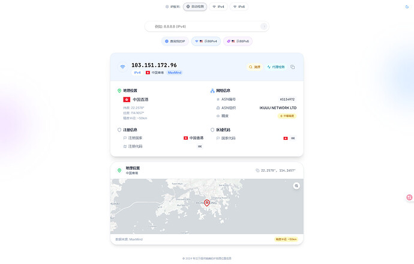Click the data source MaxMind footer text
The width and height of the screenshot is (414, 264).
pos(129,239)
